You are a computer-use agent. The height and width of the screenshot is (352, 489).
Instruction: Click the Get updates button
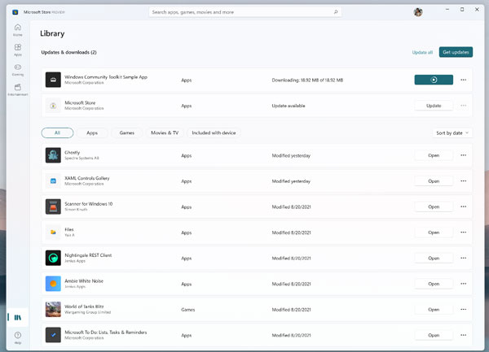(456, 52)
